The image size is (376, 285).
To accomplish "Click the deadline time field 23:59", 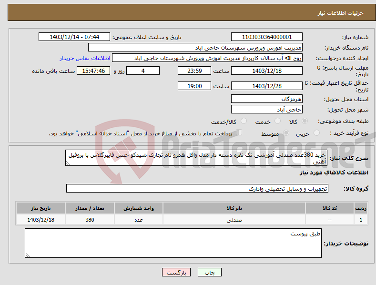I will pyautogui.click(x=194, y=71).
